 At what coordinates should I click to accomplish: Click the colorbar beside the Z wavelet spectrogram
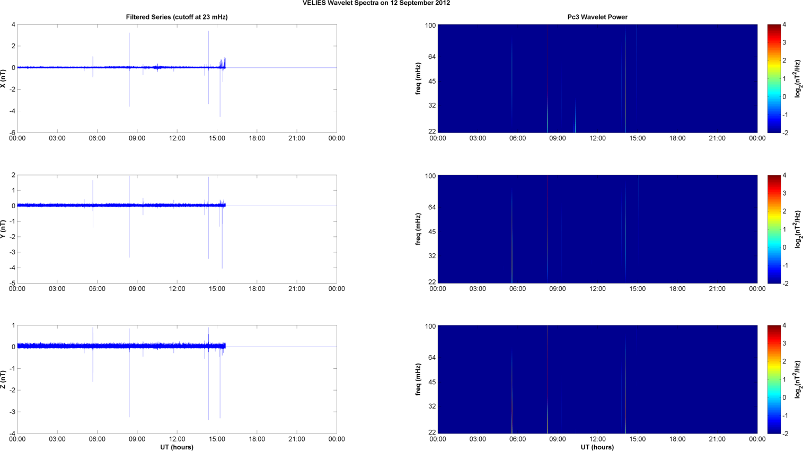774,379
